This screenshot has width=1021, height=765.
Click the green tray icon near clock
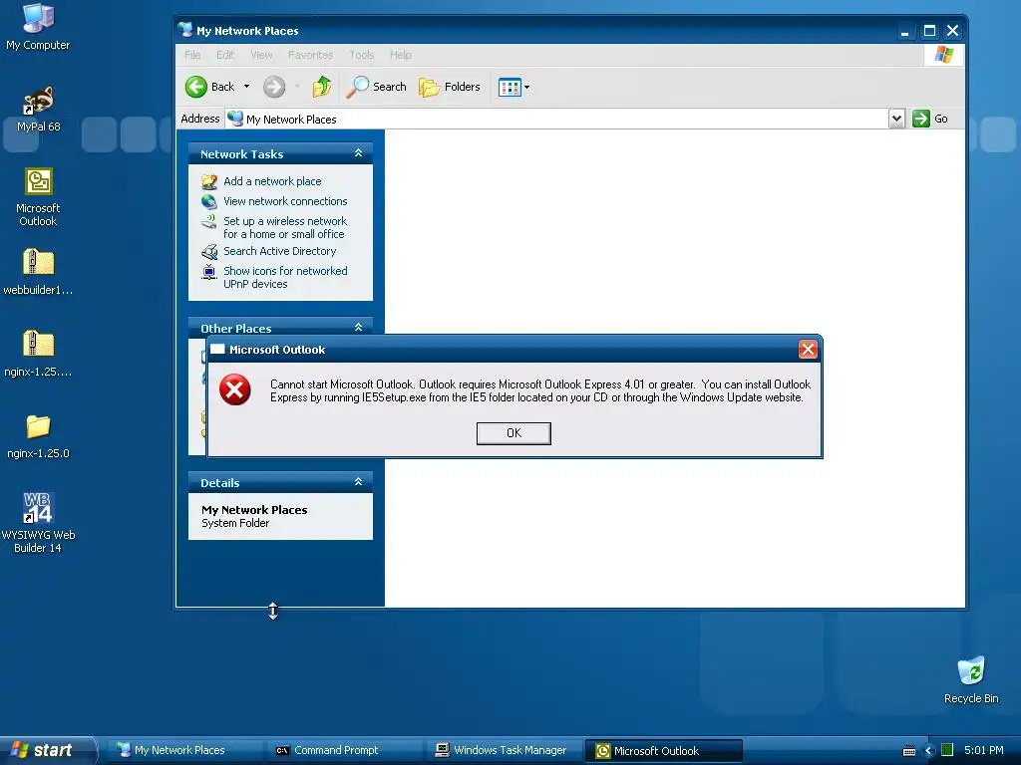947,750
